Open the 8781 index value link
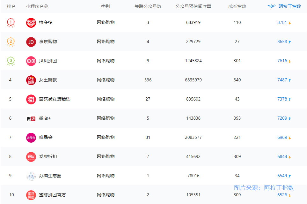The image size is (307, 204). coord(282,23)
